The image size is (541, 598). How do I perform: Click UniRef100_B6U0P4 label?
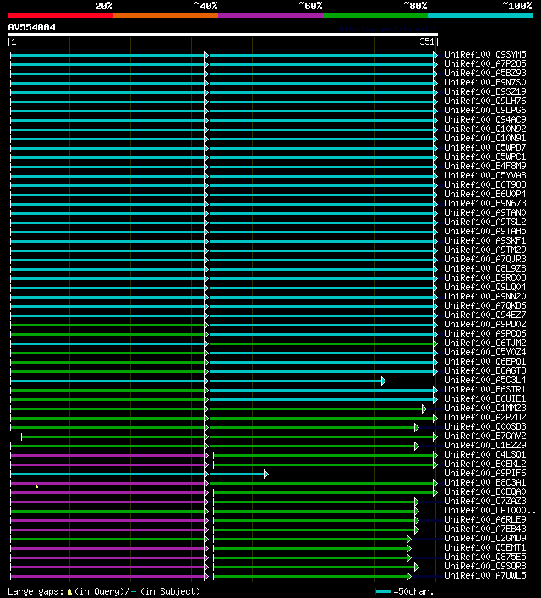coord(485,195)
